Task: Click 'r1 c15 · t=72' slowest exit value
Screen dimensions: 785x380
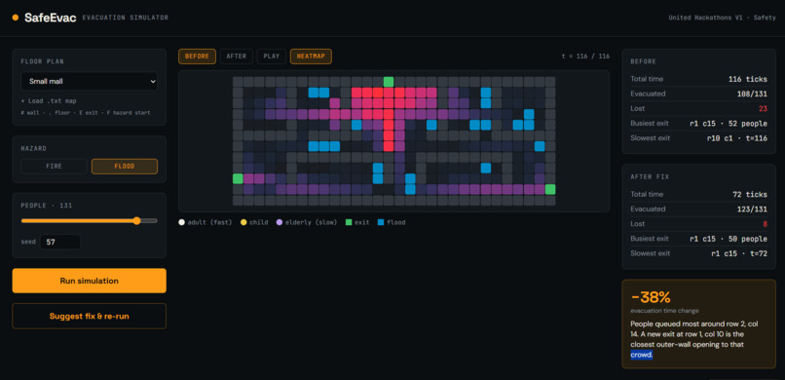Action: pyautogui.click(x=739, y=253)
